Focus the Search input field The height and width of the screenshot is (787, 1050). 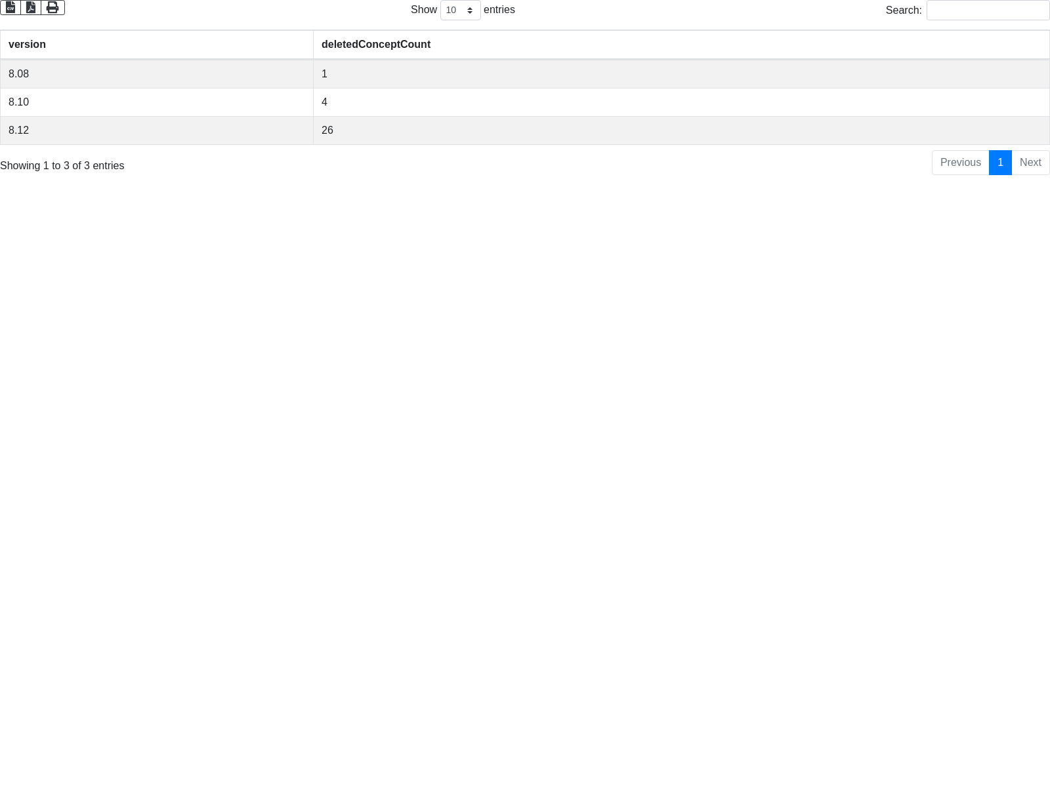(988, 10)
